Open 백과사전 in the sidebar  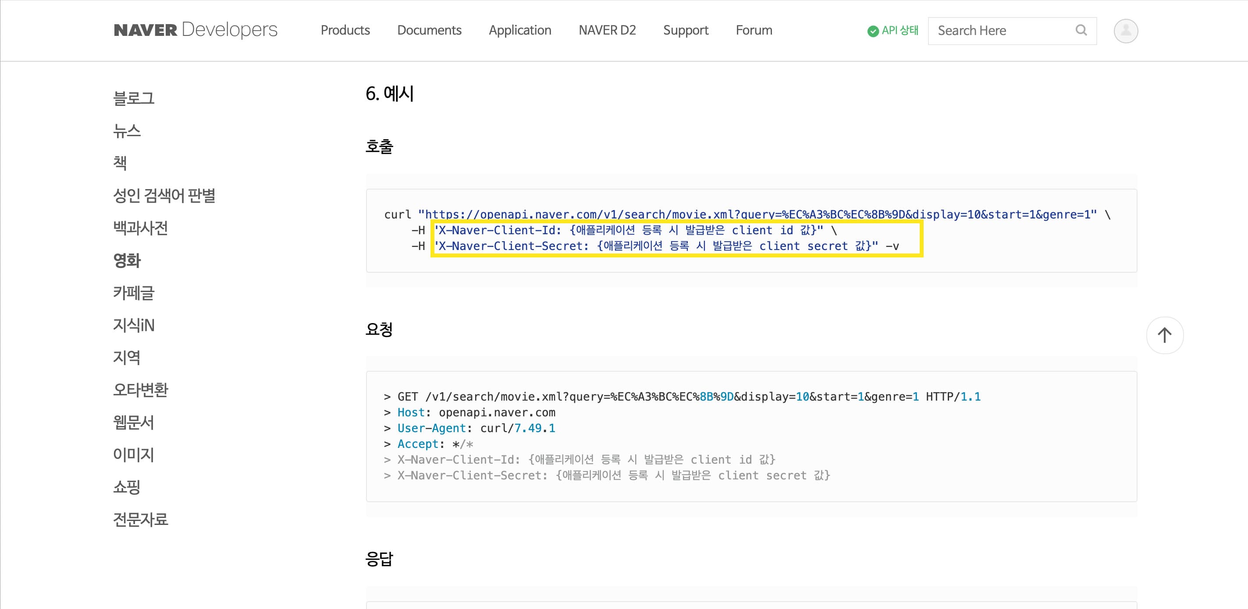tap(140, 228)
